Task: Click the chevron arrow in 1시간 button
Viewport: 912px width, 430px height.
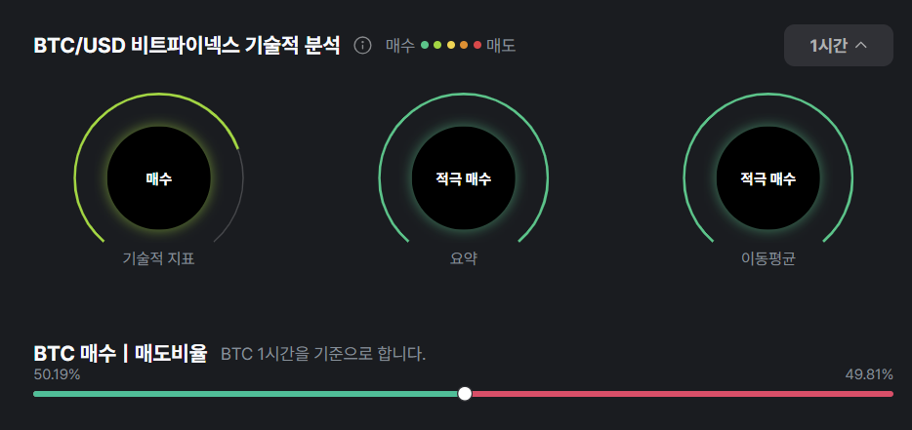Action: coord(861,45)
